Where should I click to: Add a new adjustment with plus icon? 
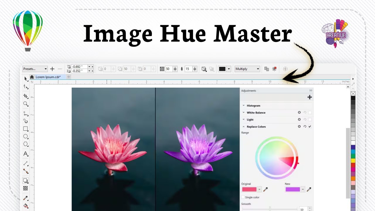310,97
